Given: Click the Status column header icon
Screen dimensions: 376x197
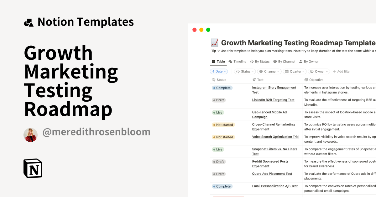Looking at the screenshot, I should [214, 80].
